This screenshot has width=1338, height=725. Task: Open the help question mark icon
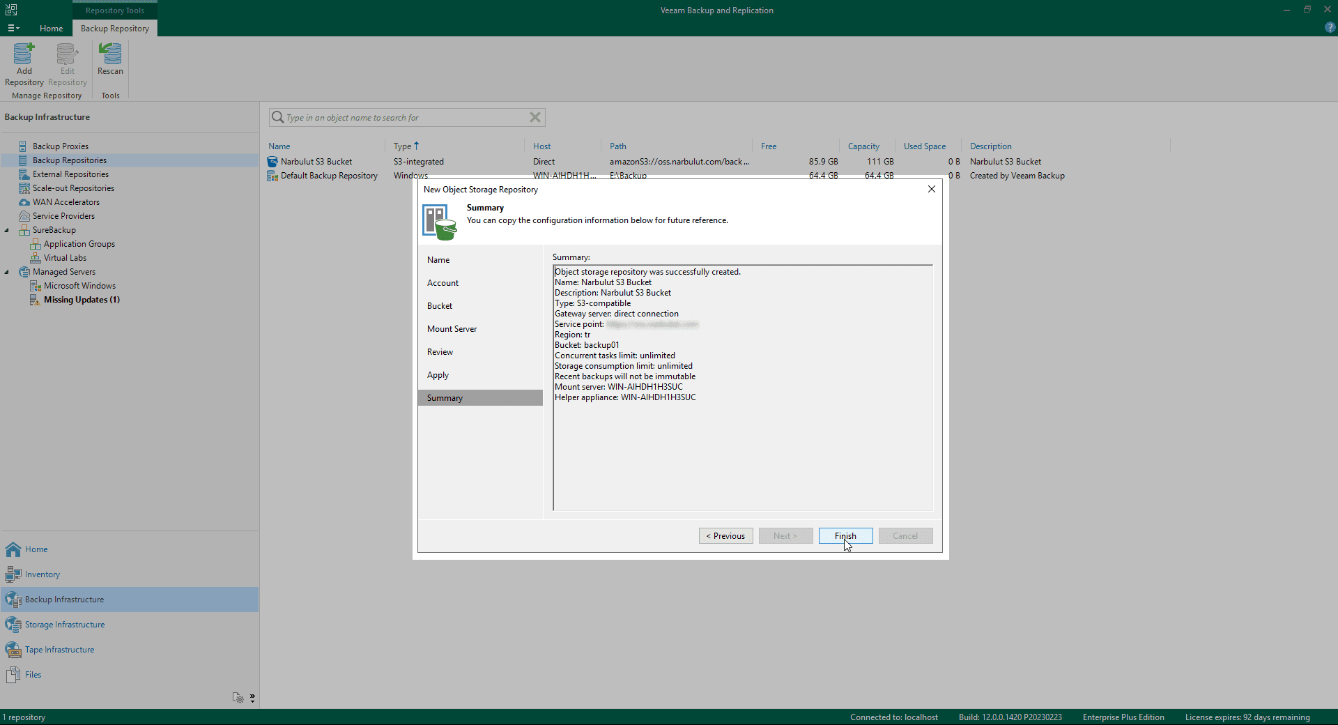tap(1330, 28)
